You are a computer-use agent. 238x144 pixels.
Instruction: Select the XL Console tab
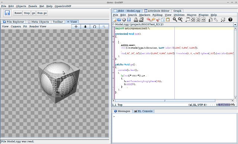point(143,111)
